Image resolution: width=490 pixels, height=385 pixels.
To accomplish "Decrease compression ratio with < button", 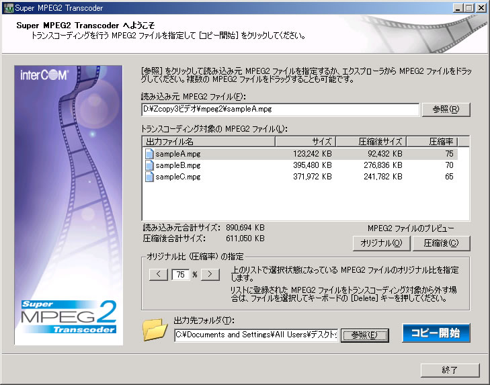I will [159, 274].
